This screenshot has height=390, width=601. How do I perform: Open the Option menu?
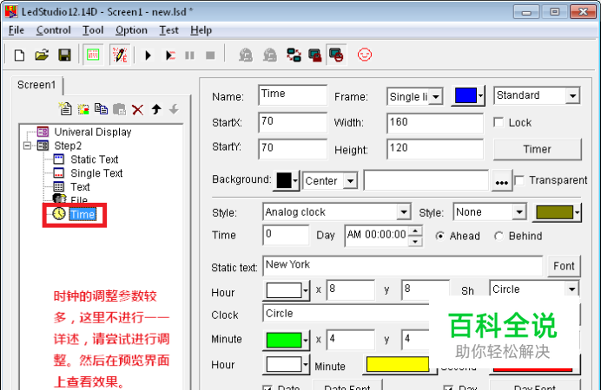pyautogui.click(x=131, y=30)
